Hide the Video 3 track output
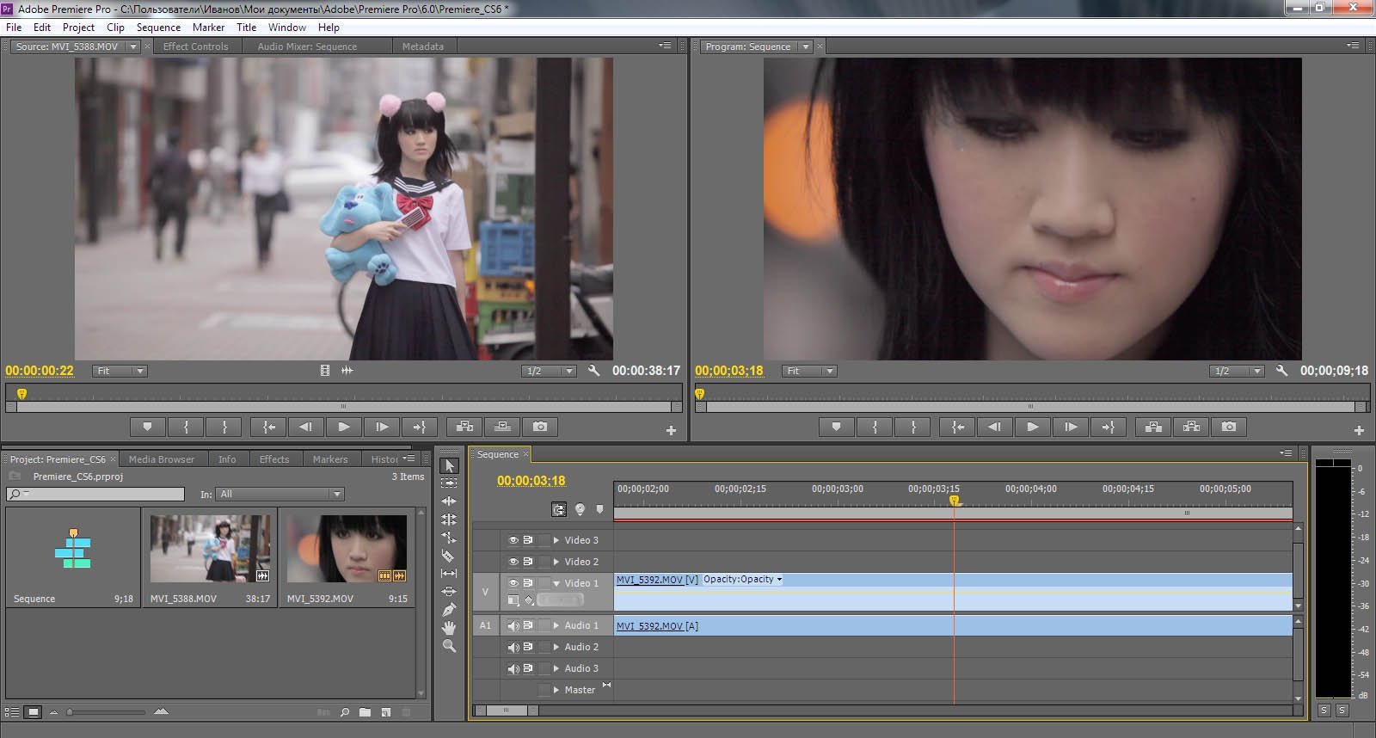 [513, 540]
